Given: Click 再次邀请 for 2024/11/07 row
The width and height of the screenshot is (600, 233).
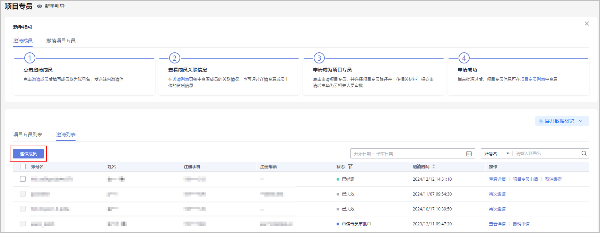Looking at the screenshot, I should [497, 194].
